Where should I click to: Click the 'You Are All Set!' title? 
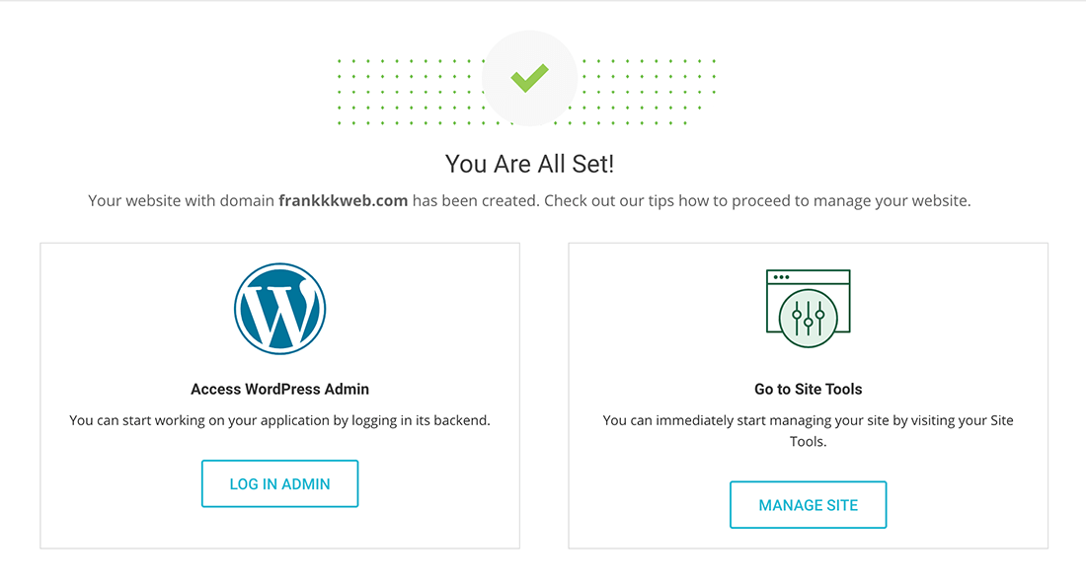pyautogui.click(x=530, y=164)
